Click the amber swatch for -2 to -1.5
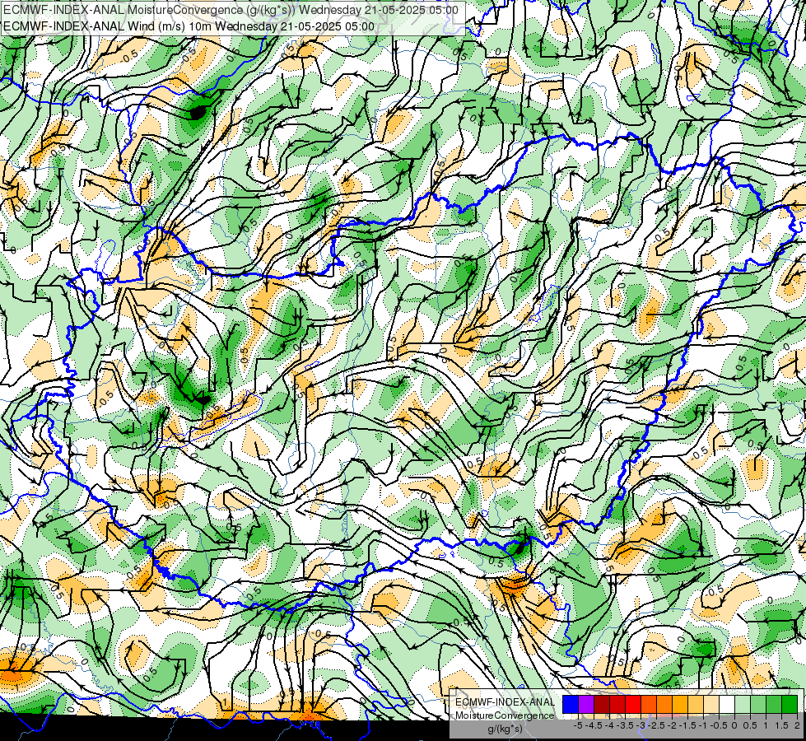The width and height of the screenshot is (806, 741). [x=680, y=705]
